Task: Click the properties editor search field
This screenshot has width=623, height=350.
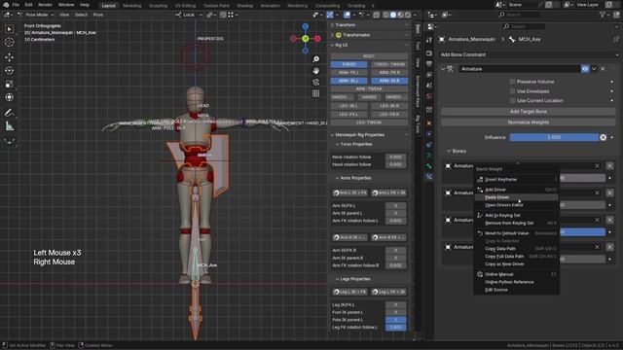Action: [524, 26]
